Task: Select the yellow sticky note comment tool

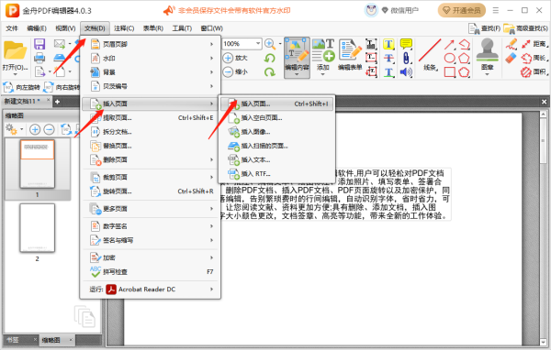Action: (406, 44)
